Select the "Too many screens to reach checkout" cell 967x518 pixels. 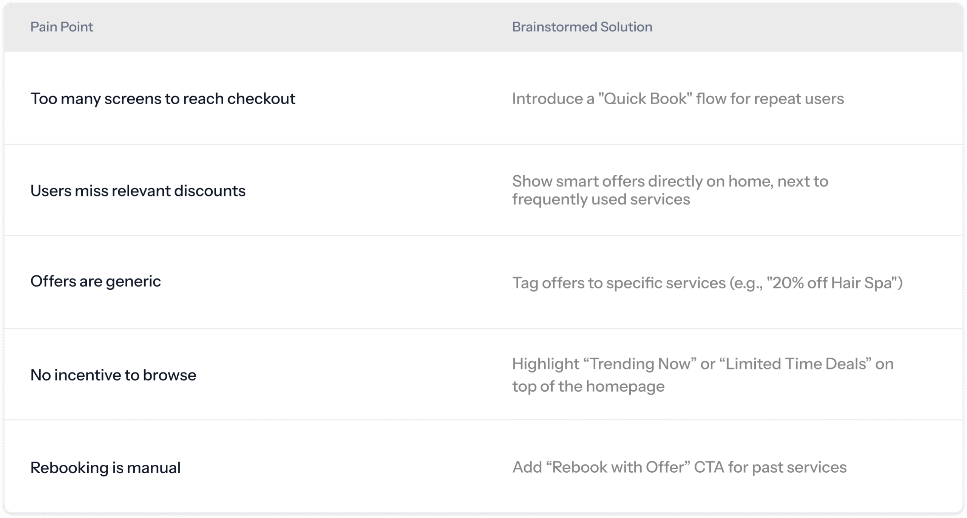click(x=162, y=99)
